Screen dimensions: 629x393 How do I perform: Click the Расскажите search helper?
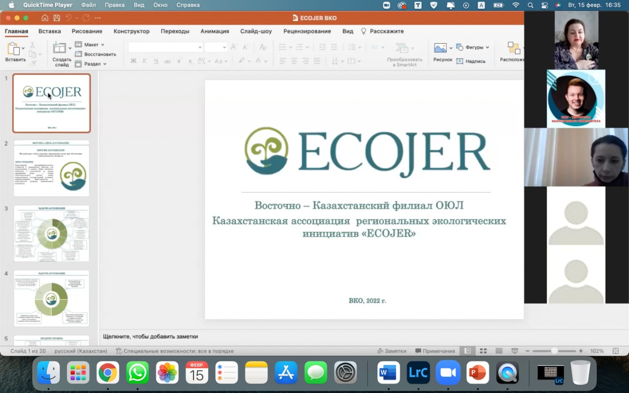[382, 31]
